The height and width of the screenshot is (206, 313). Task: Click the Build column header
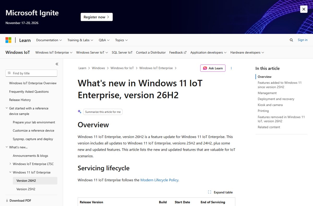pos(163,202)
